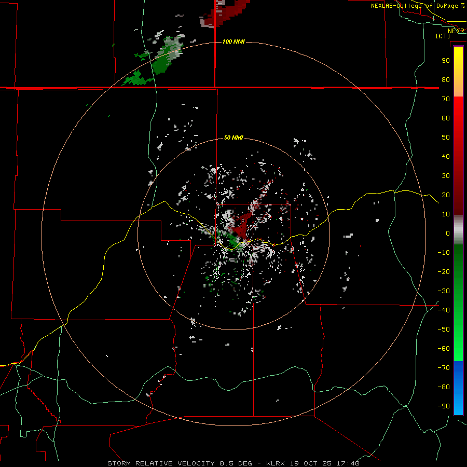Click the -10 value on the velocity scale

pos(444,253)
